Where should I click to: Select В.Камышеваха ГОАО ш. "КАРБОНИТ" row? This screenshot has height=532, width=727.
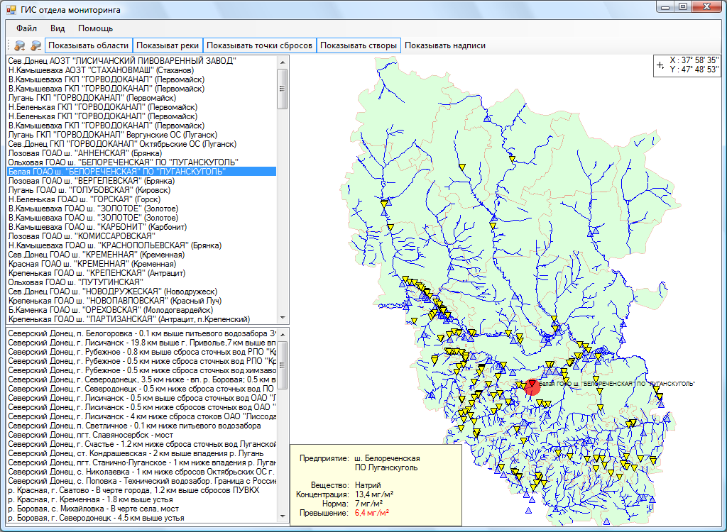click(142, 226)
